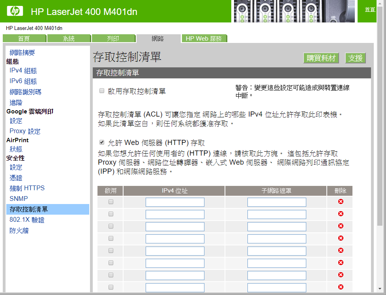Open 設定 under 安全性
386x295 pixels.
tap(16, 167)
